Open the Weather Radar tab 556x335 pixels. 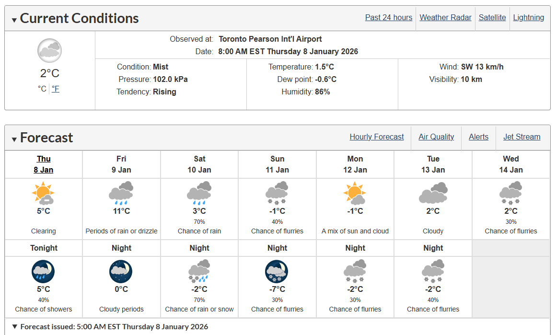click(445, 17)
